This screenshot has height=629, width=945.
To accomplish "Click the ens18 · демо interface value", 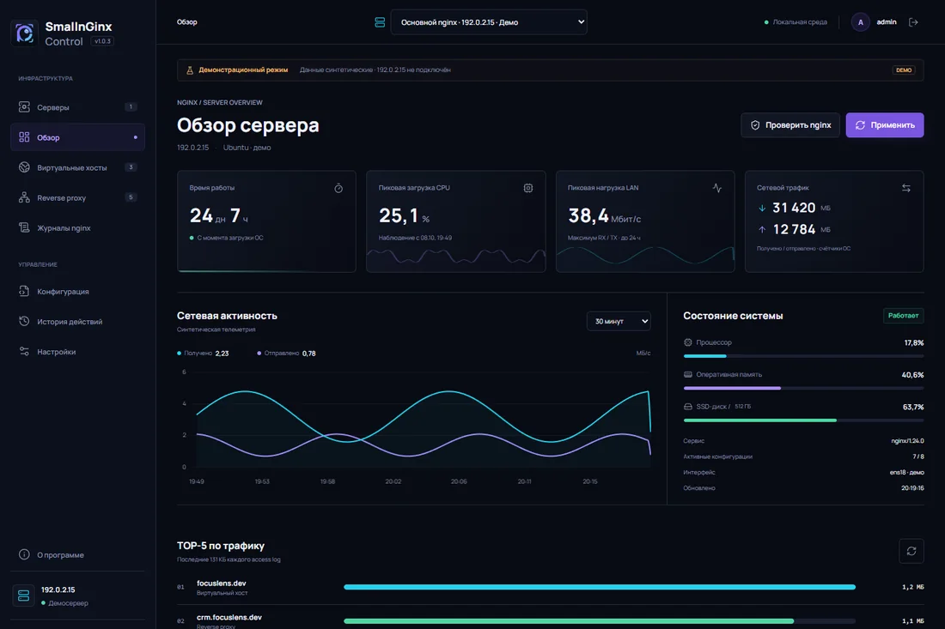I will click(906, 473).
